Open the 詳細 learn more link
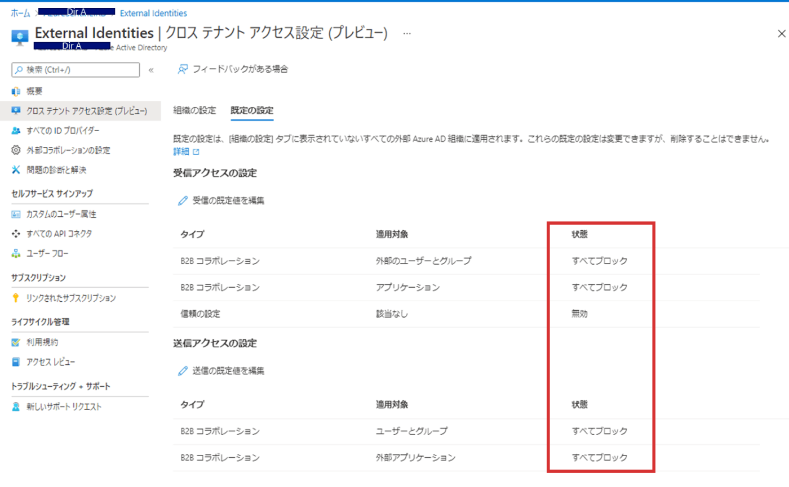The height and width of the screenshot is (487, 789). tap(181, 152)
